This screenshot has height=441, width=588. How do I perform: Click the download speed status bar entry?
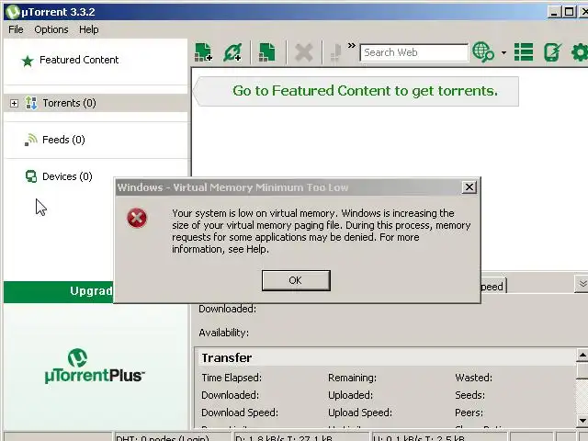302,437
